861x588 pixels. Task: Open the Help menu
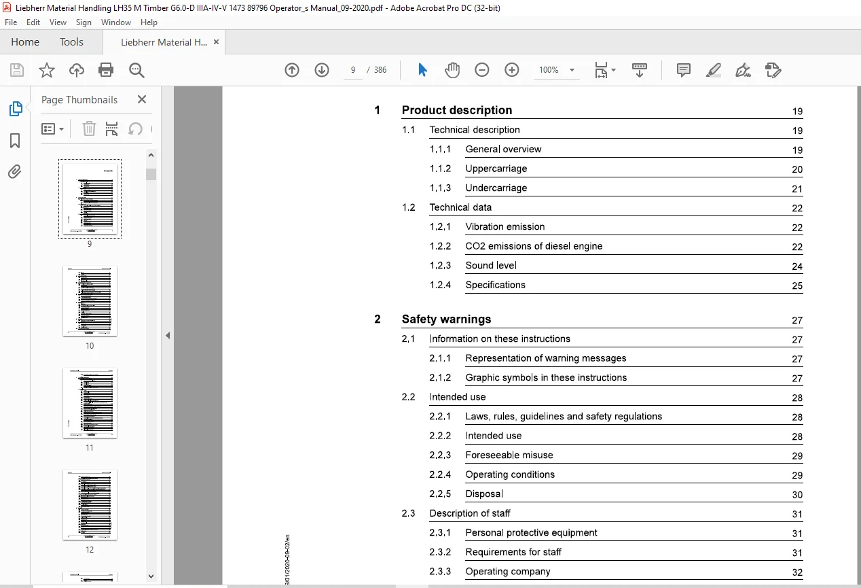(149, 22)
